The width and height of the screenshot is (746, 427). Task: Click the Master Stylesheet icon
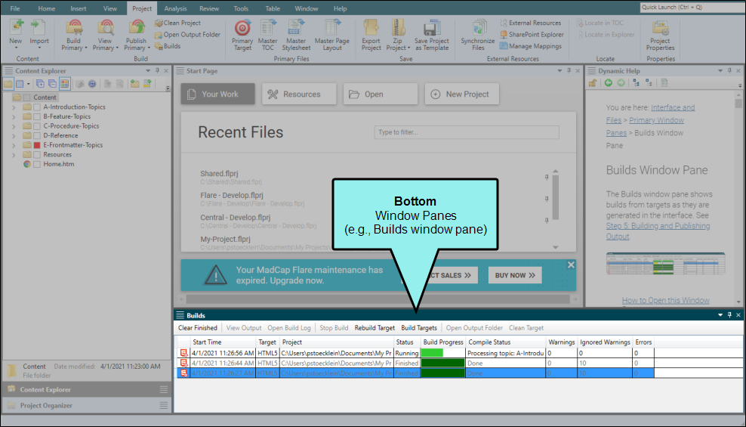(x=296, y=28)
